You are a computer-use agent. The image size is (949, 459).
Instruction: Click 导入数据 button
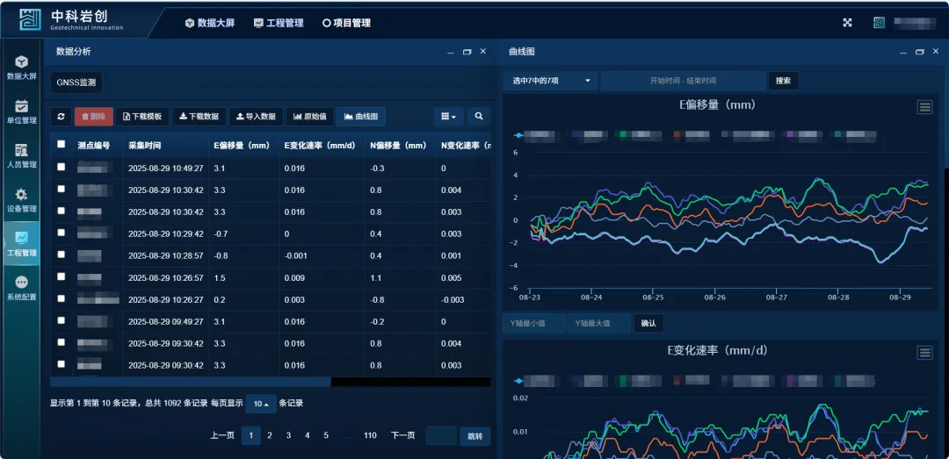click(256, 117)
